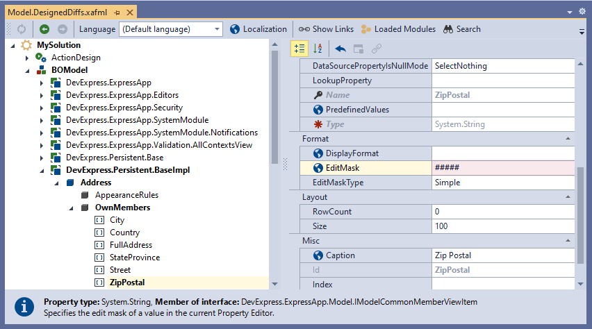Collapse the Layout category

pos(568,196)
